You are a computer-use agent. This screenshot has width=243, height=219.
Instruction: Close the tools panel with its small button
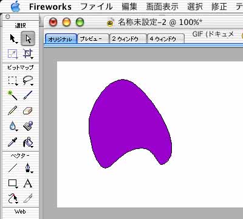point(8,17)
